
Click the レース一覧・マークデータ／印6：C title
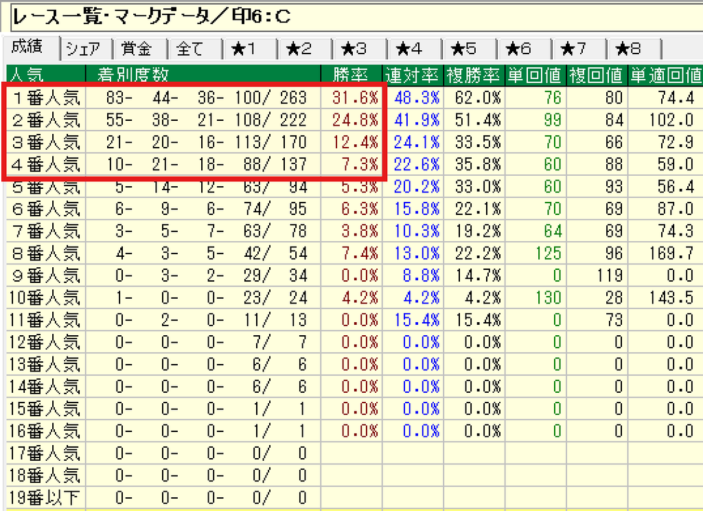152,17
